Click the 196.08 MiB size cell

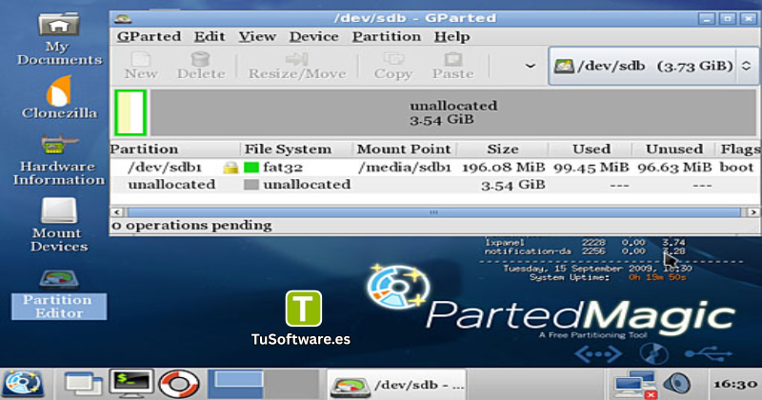pyautogui.click(x=504, y=168)
